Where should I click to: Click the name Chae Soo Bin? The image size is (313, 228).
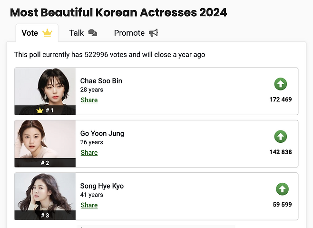point(101,81)
